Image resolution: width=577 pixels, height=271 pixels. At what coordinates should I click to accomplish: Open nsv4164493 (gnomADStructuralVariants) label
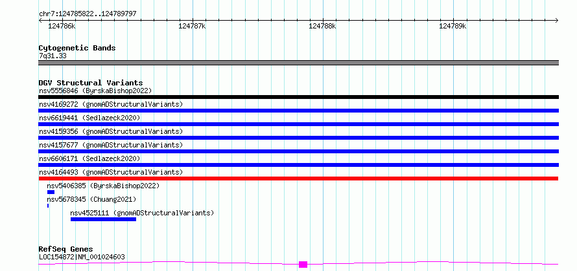tap(111, 172)
